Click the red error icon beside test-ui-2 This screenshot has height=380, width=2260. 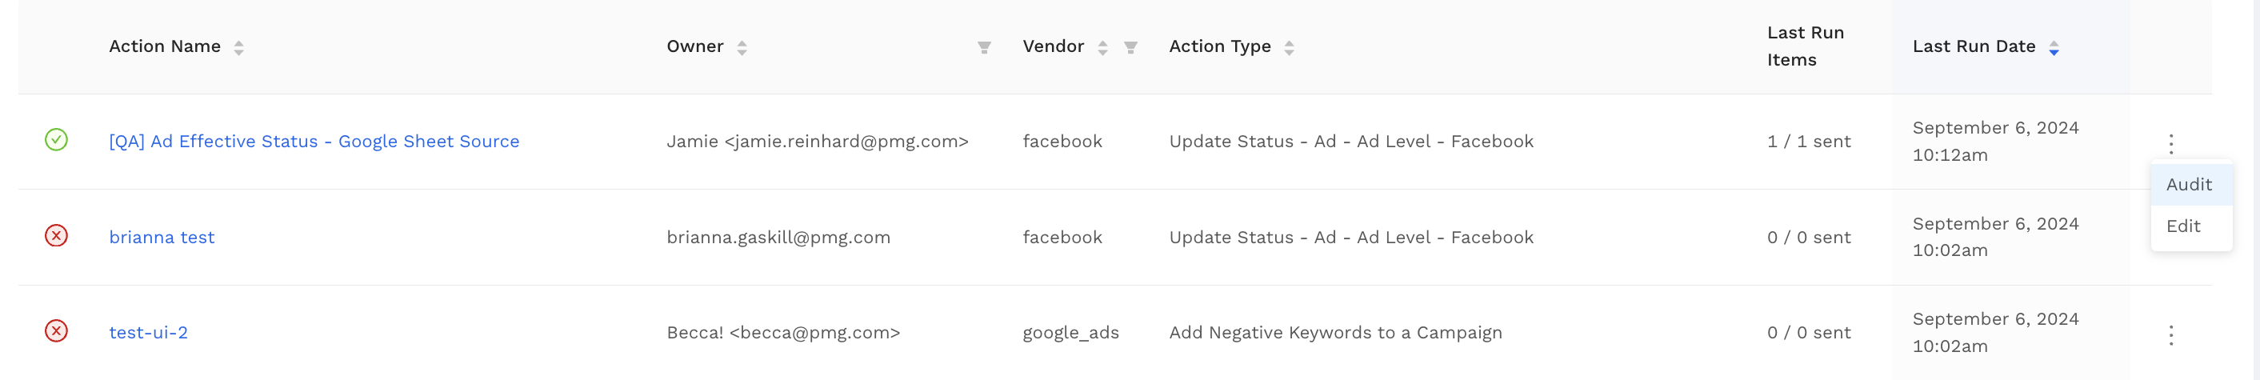tap(56, 331)
